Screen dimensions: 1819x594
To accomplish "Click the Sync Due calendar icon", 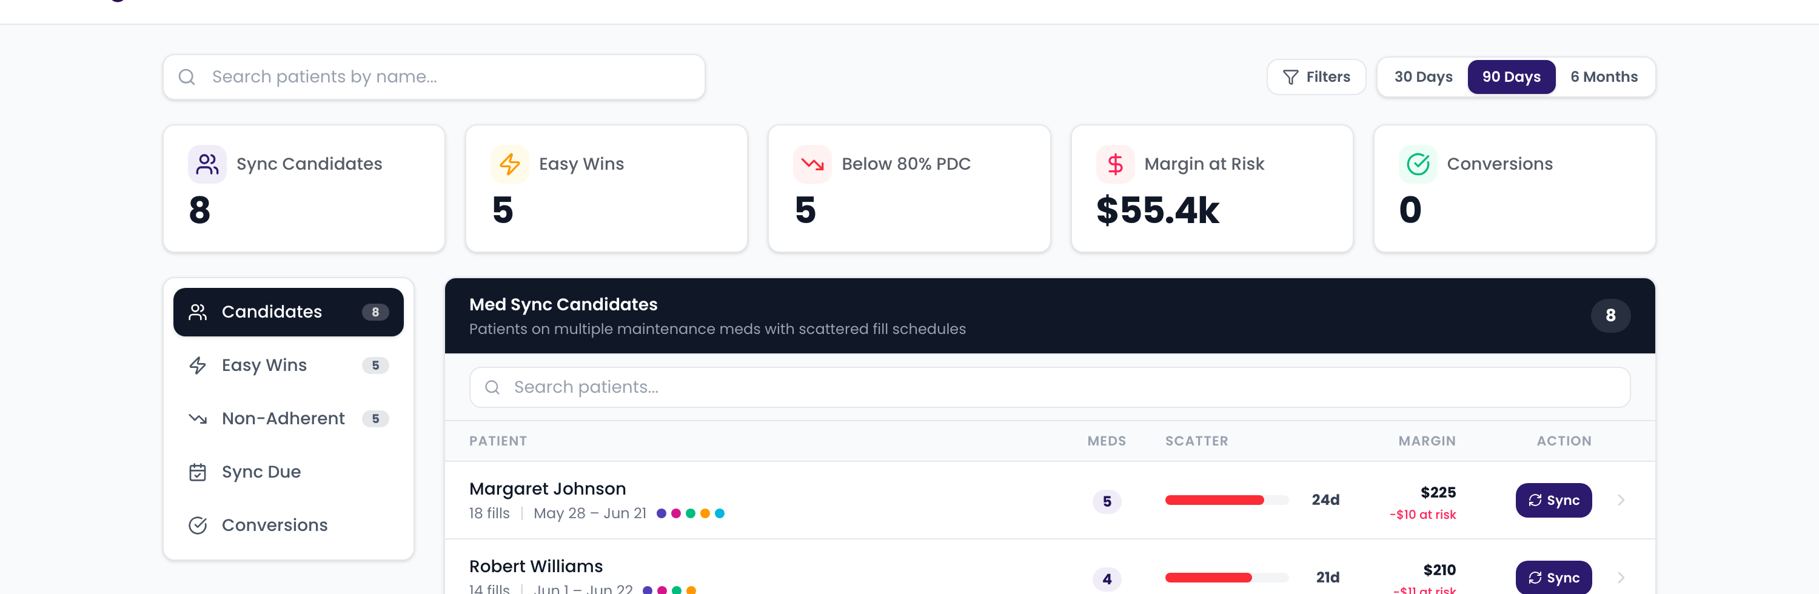I will pos(198,472).
